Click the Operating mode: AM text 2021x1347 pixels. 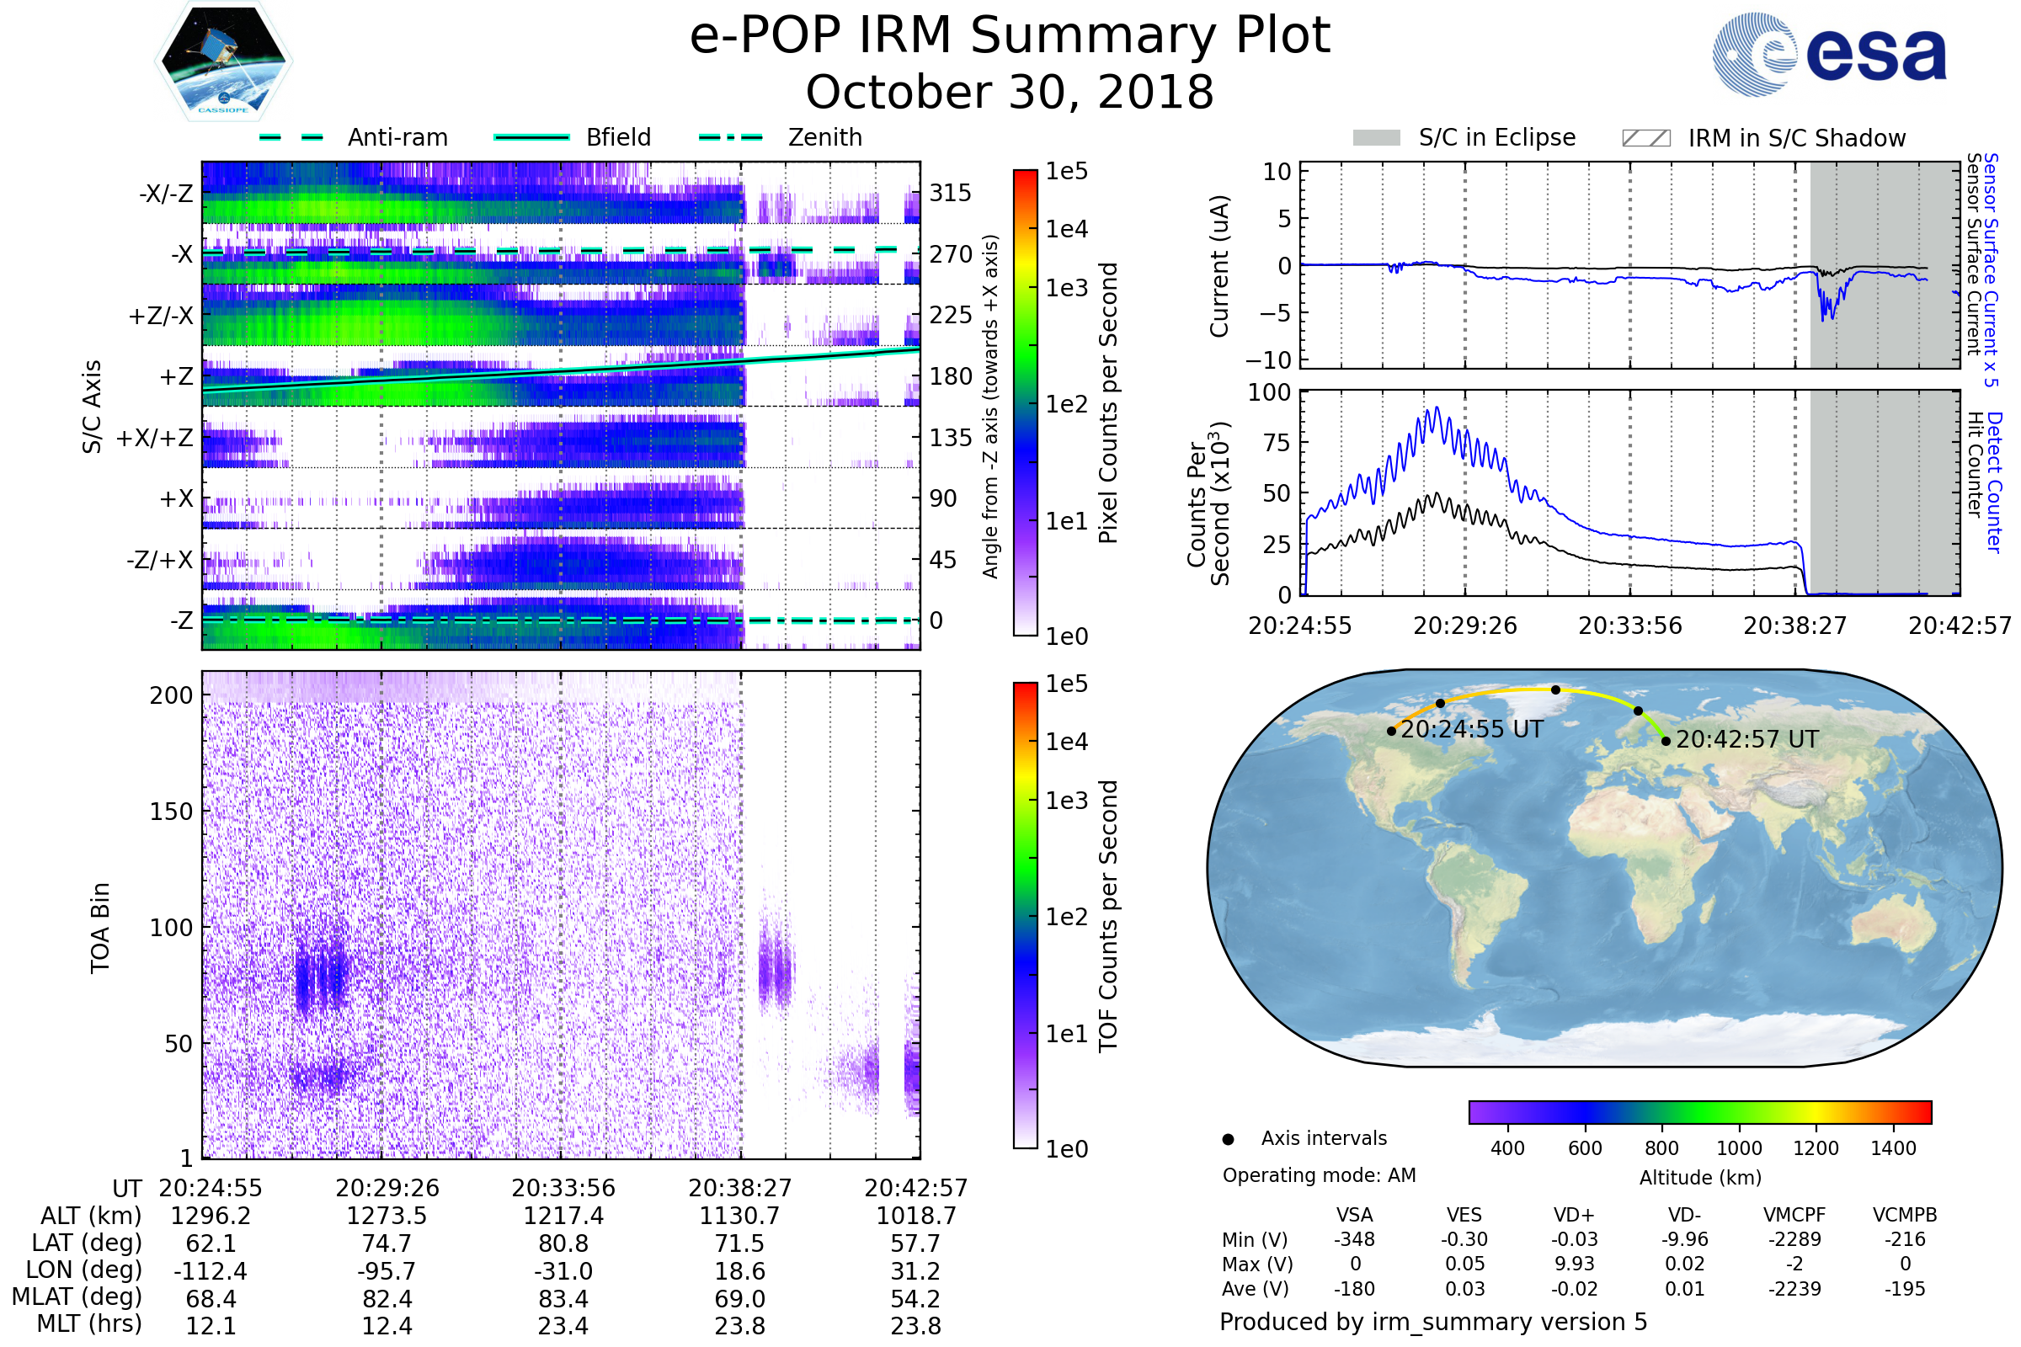pyautogui.click(x=1319, y=1175)
